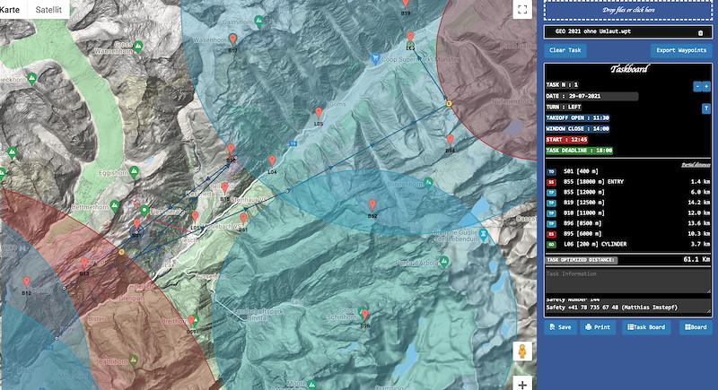718x390 pixels.
Task: Open the Board view button
Action: coord(696,327)
